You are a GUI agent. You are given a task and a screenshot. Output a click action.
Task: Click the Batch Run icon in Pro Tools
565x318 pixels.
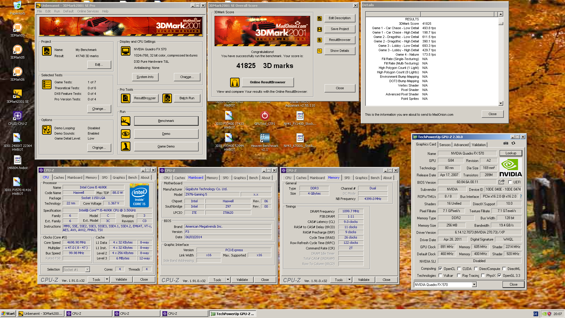[x=167, y=98]
